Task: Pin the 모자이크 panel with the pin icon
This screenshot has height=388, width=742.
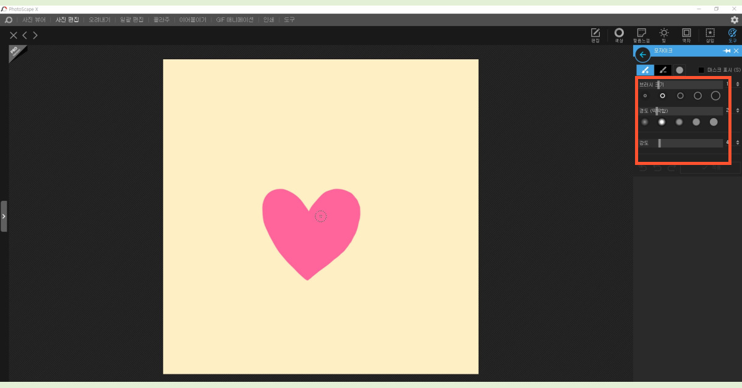Action: pos(727,51)
